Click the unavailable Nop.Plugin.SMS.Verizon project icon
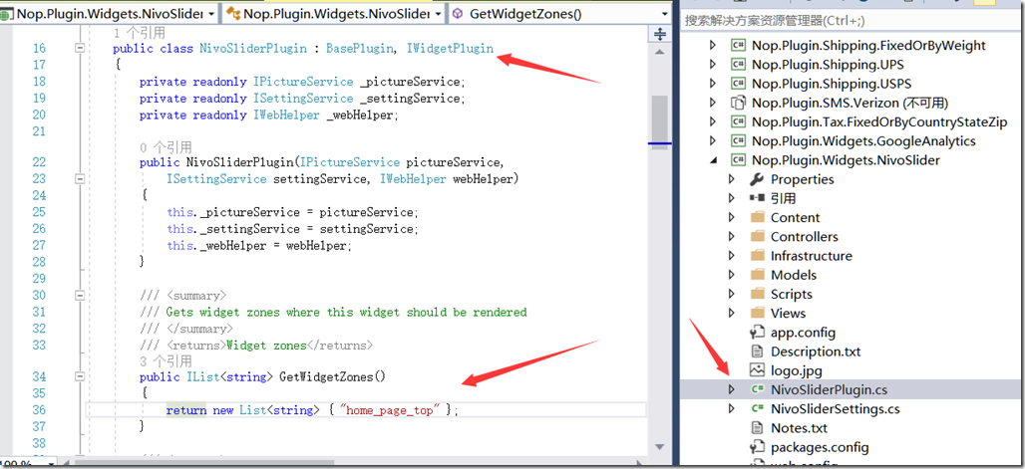This screenshot has height=469, width=1025. point(738,103)
